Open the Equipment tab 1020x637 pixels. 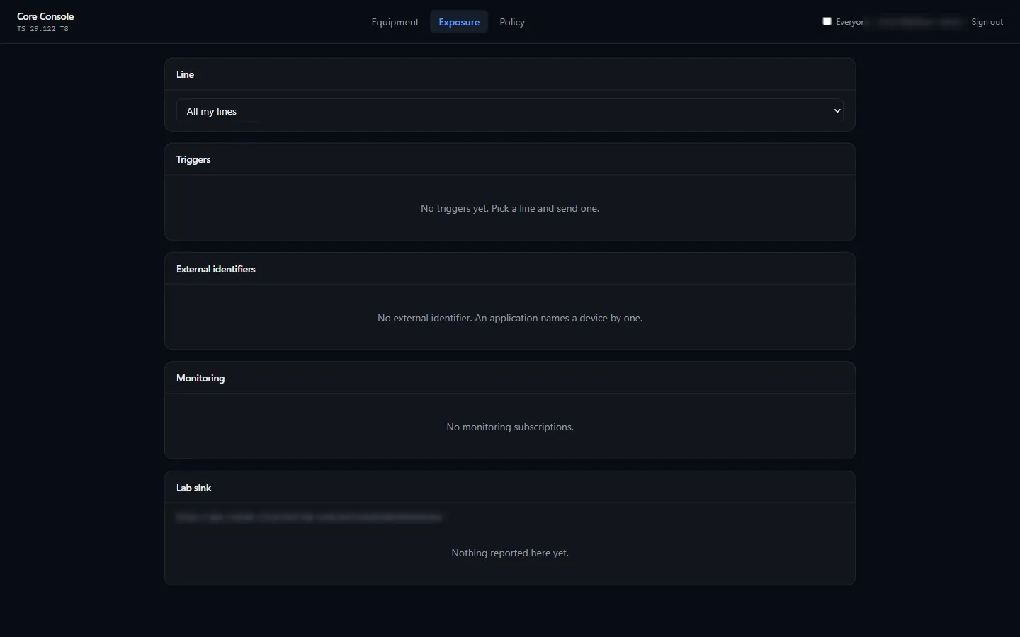click(395, 22)
